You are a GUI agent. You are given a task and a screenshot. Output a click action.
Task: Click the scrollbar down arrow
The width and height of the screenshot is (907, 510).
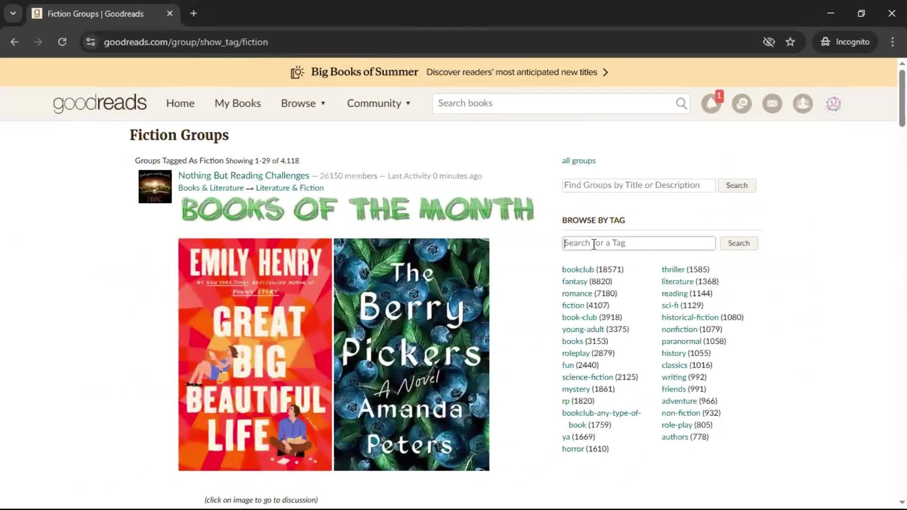(x=902, y=502)
